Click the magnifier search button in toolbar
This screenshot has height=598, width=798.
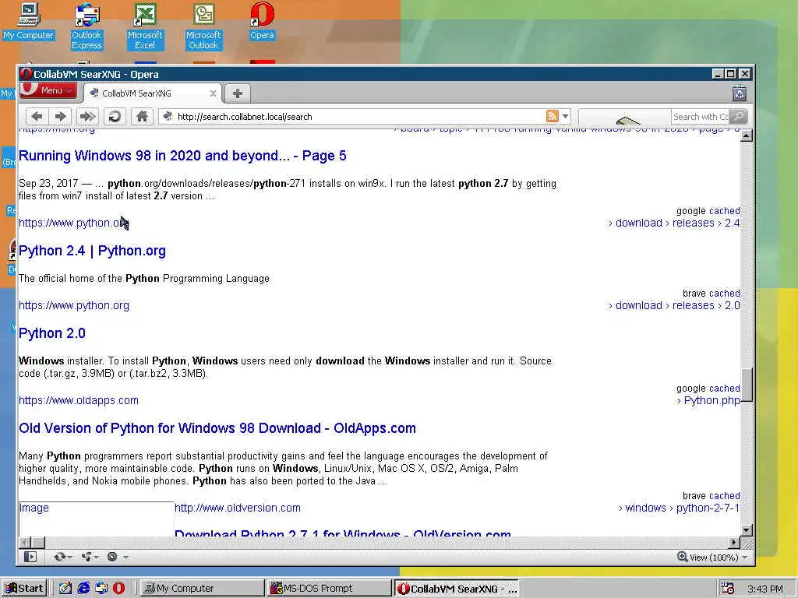(x=739, y=117)
